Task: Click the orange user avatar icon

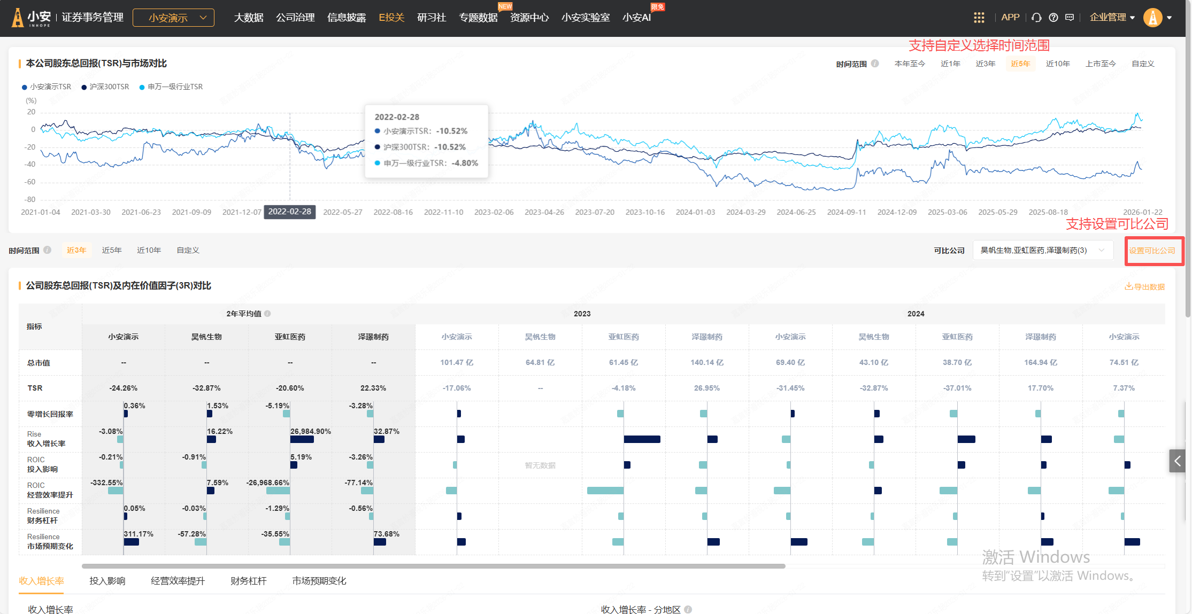Action: 1152,18
